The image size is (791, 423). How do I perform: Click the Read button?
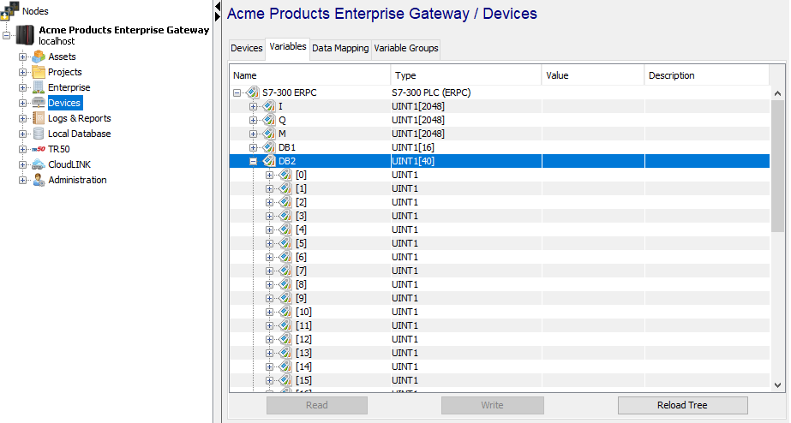click(x=317, y=405)
